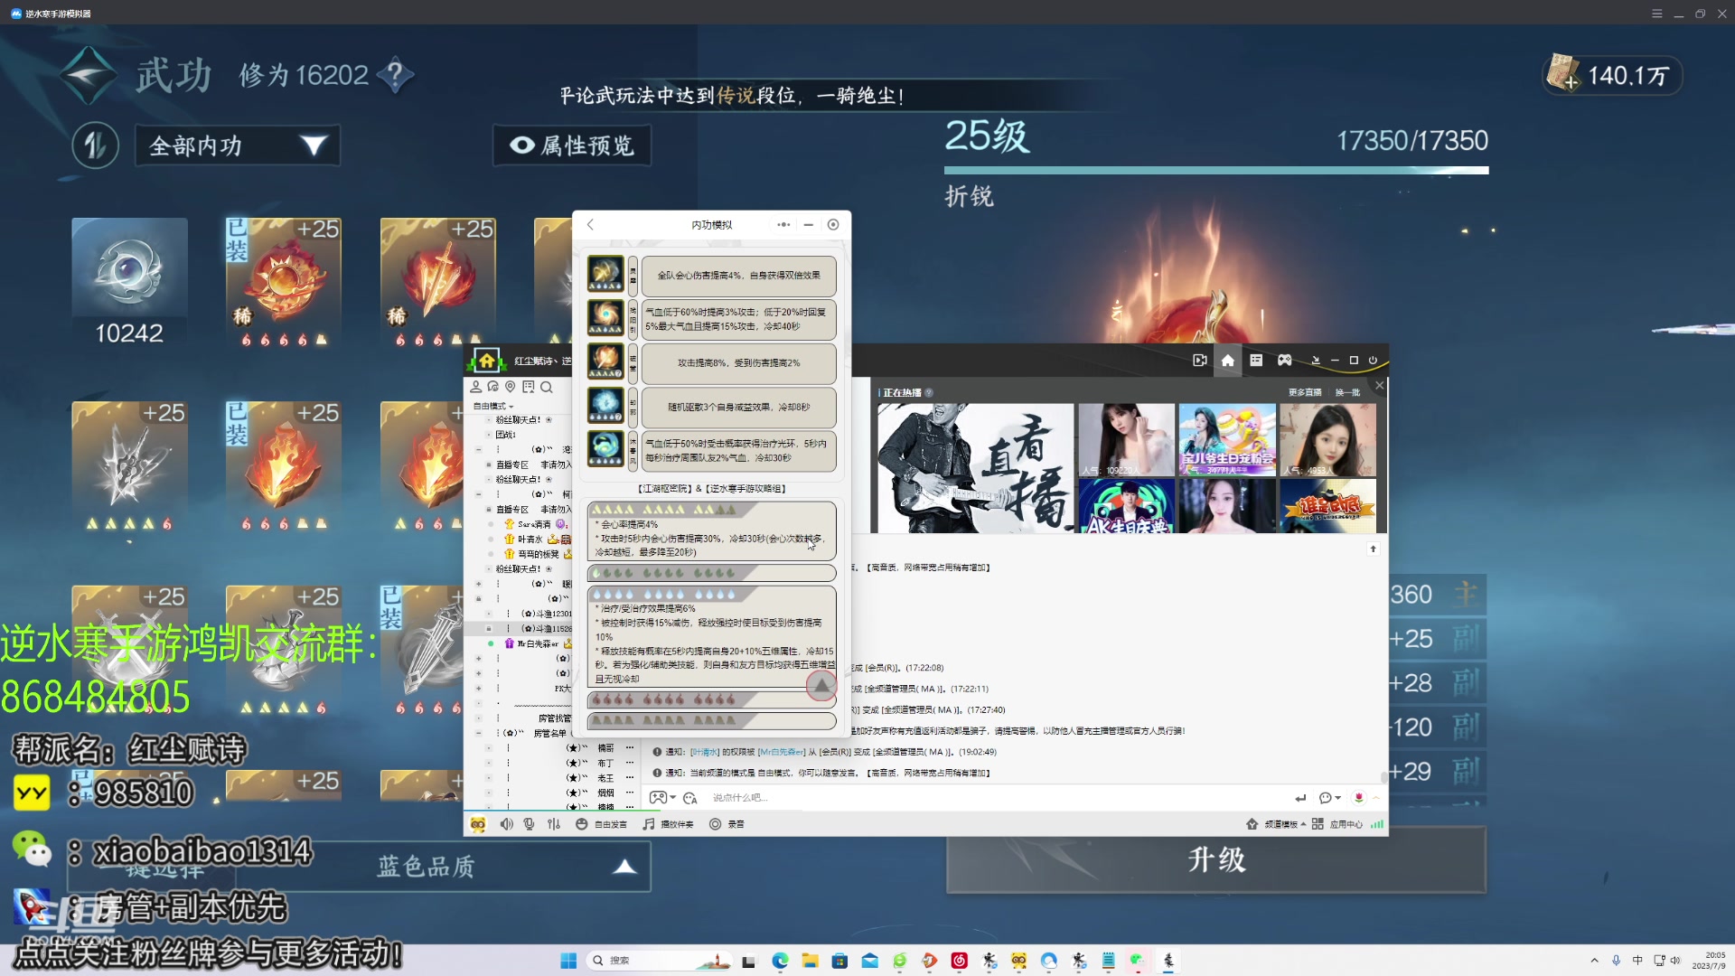Open the audio mixer sliders icon in YY
The width and height of the screenshot is (1735, 976).
click(554, 824)
